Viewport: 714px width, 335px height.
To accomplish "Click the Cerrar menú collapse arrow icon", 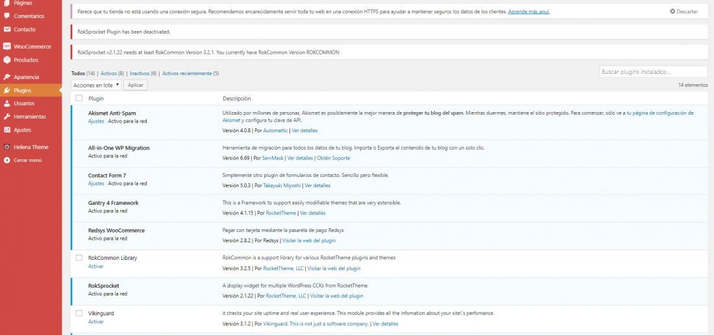I will [6, 160].
